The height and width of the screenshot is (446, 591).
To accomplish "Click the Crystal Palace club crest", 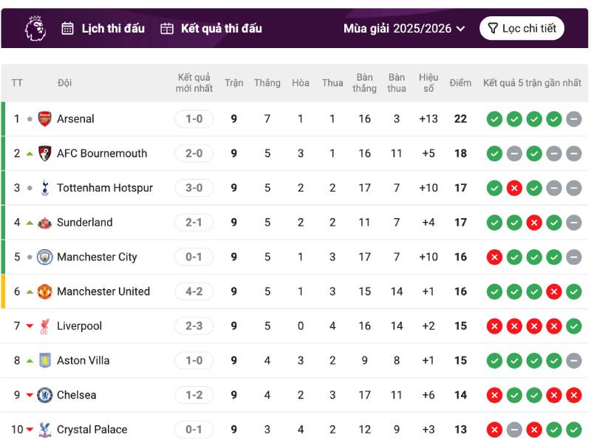I will pyautogui.click(x=45, y=429).
